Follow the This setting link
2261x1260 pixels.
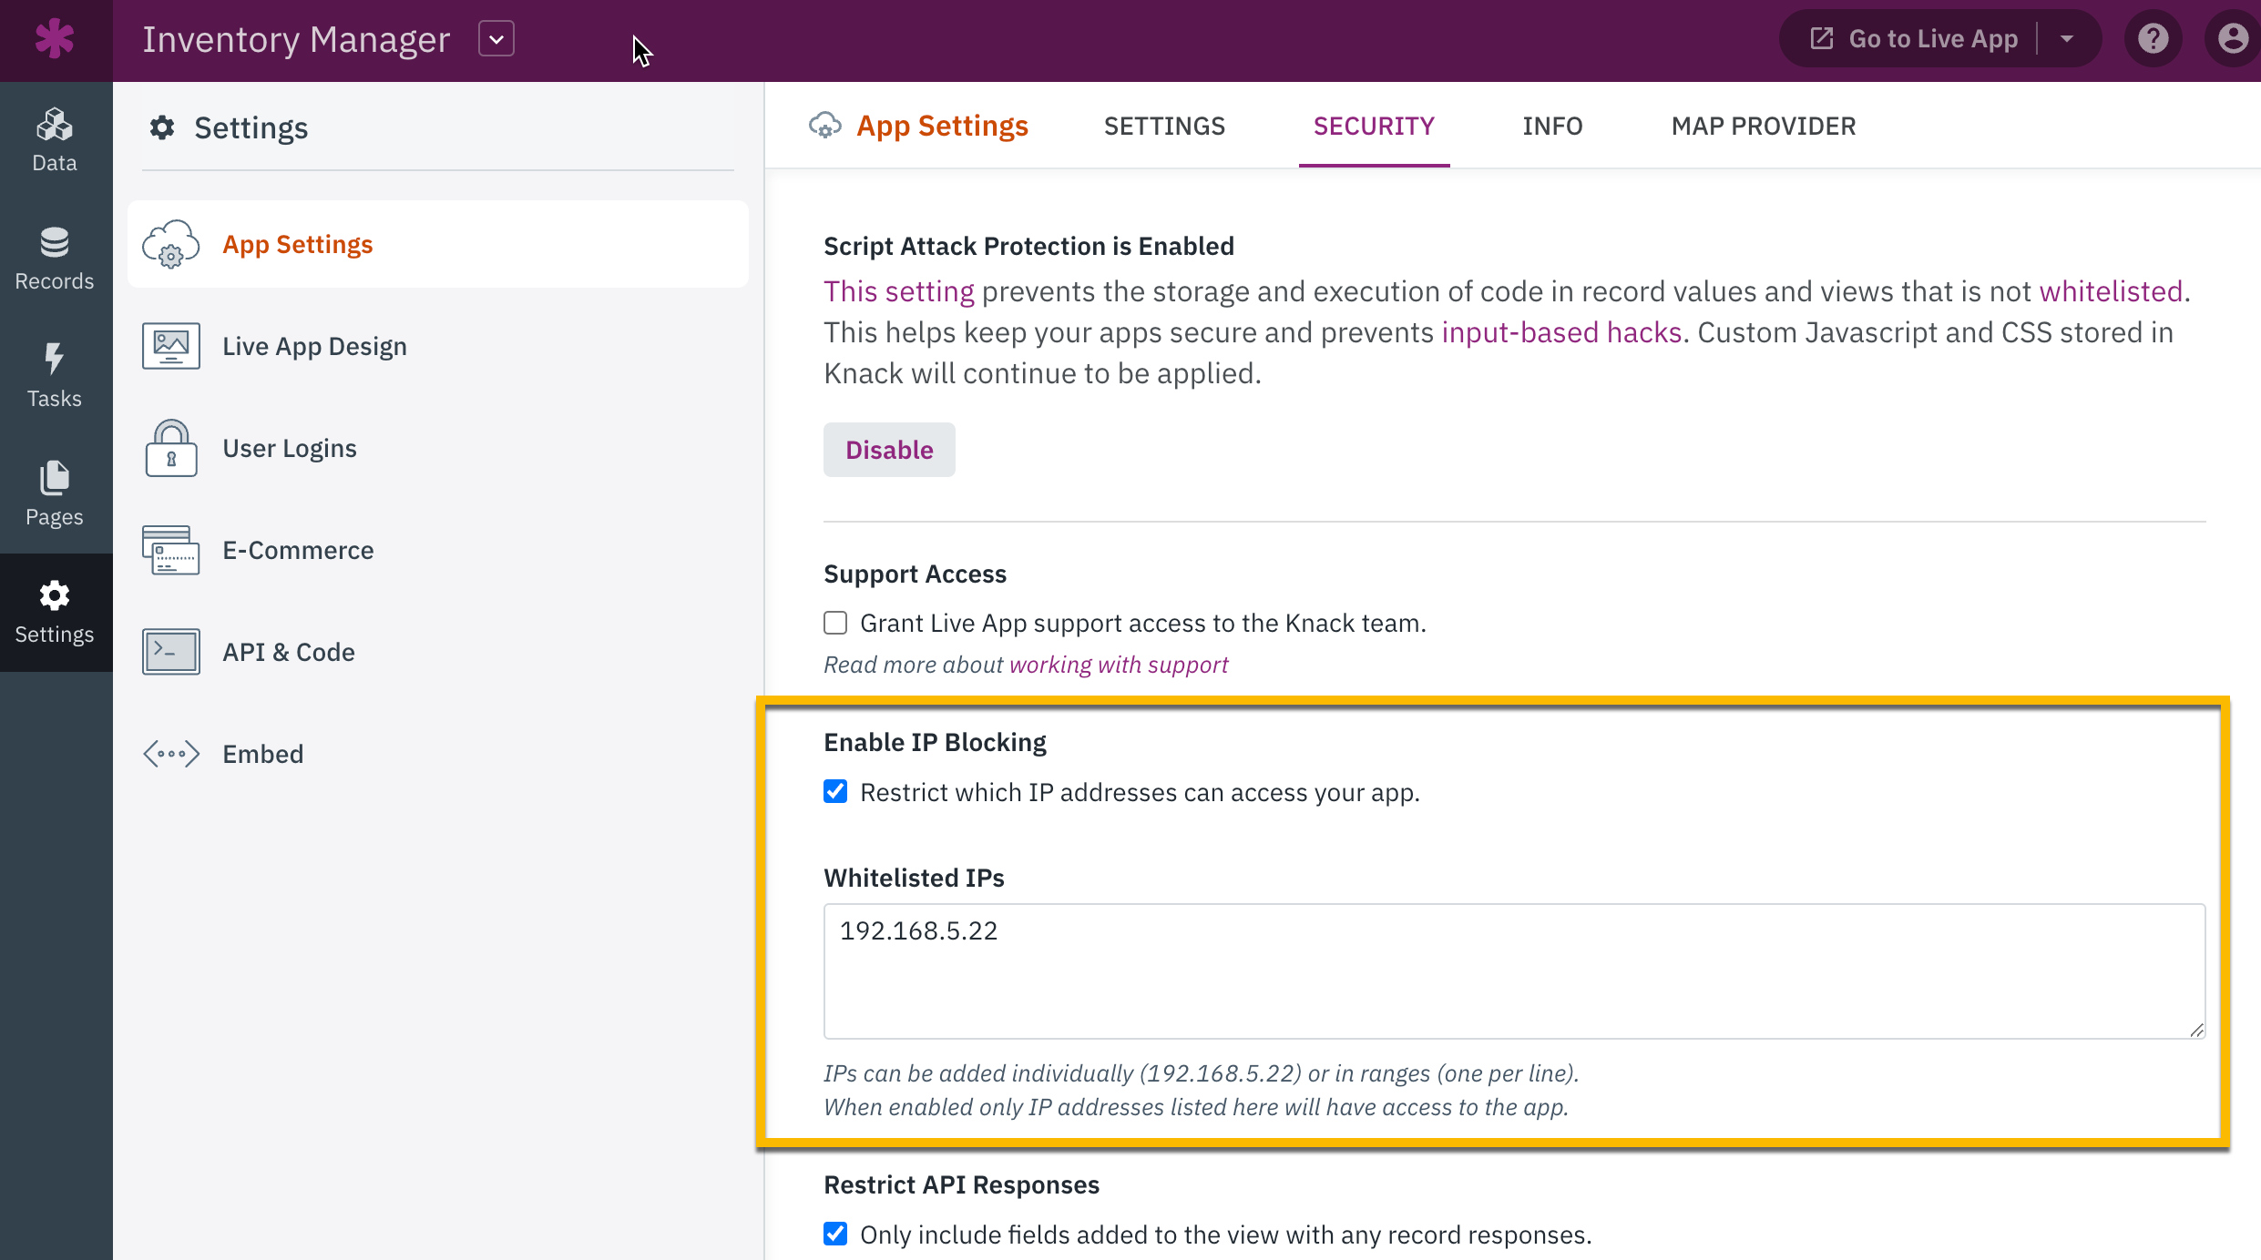899,291
